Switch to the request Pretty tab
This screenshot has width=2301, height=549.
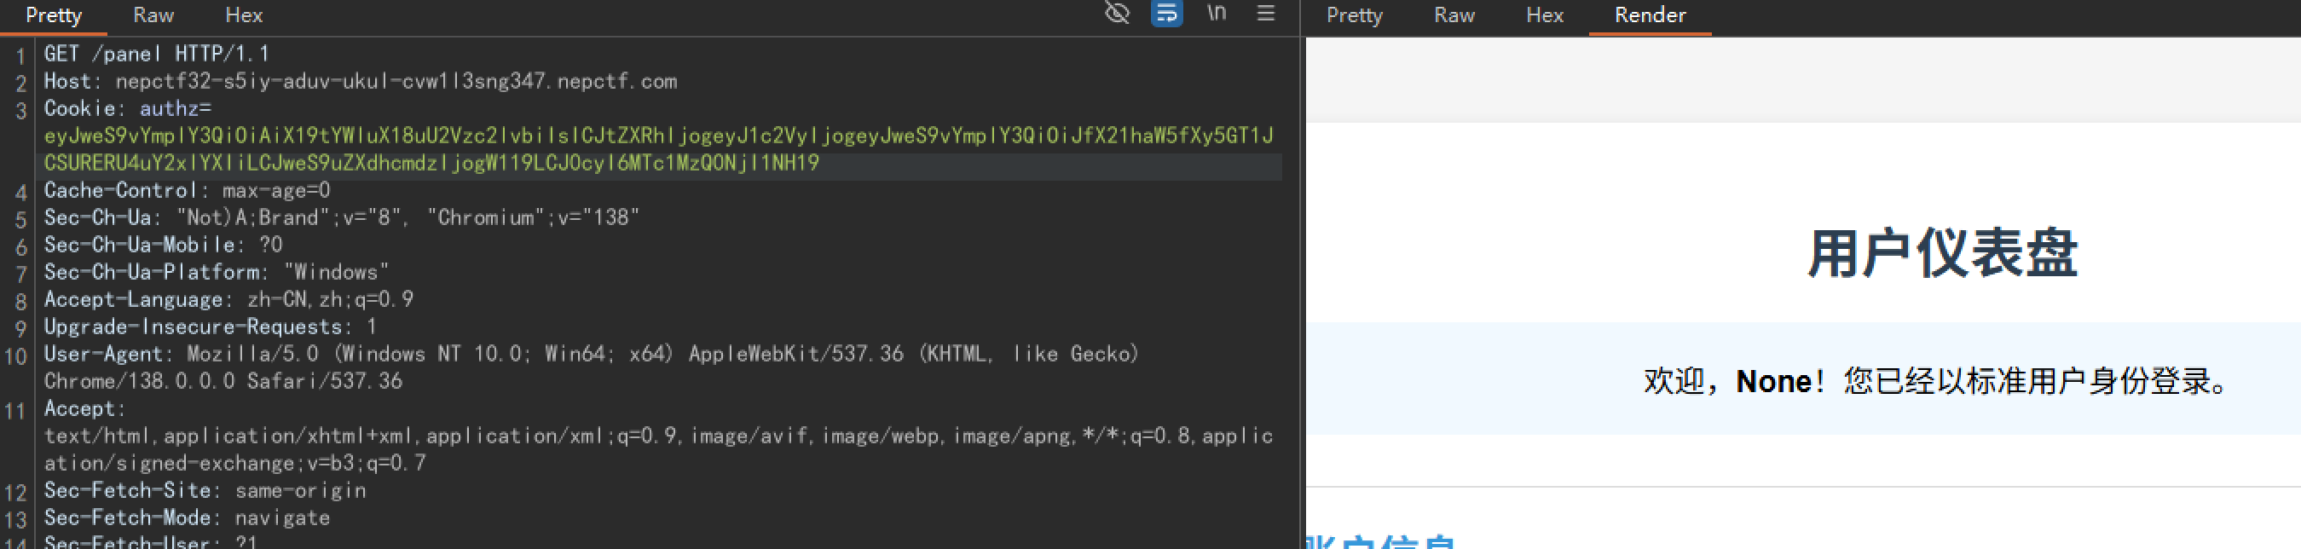(54, 15)
